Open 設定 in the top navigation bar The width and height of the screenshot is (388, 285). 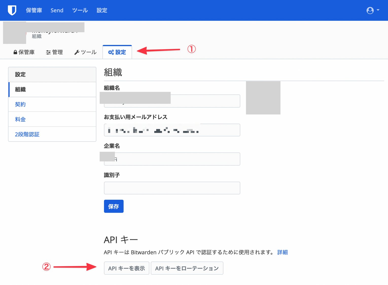102,10
